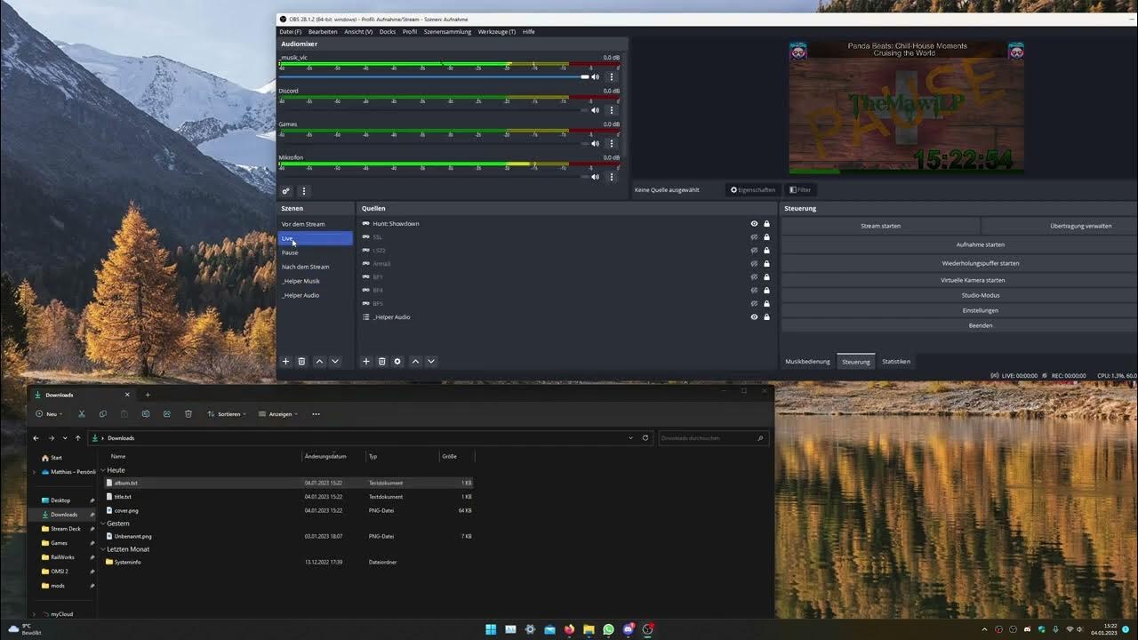Open the Mikrofon channel options menu
Image resolution: width=1138 pixels, height=640 pixels.
(x=612, y=177)
